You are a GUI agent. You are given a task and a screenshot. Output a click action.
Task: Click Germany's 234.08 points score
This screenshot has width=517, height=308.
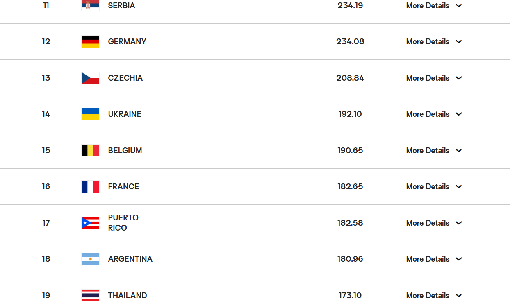point(350,41)
